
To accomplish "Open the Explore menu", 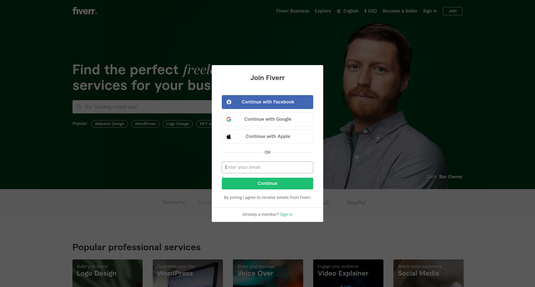I will [323, 11].
